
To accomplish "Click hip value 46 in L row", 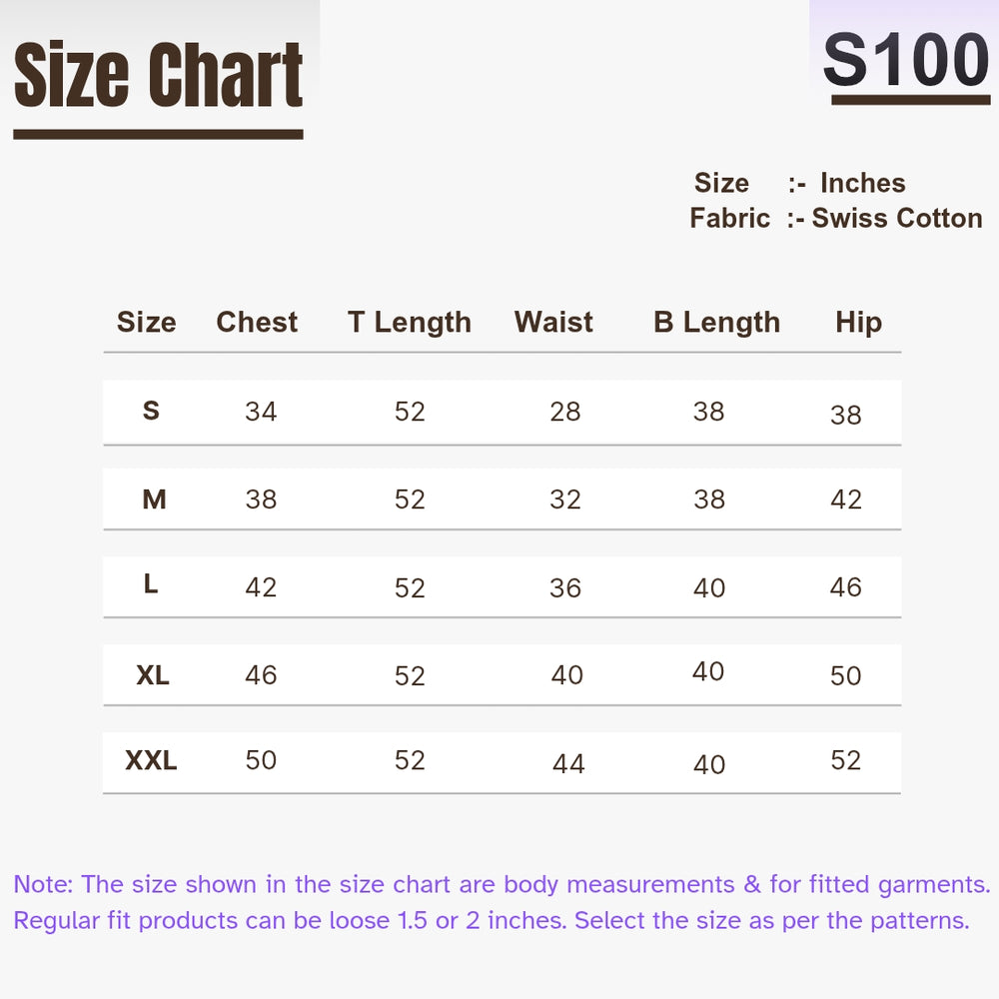I will (x=845, y=586).
